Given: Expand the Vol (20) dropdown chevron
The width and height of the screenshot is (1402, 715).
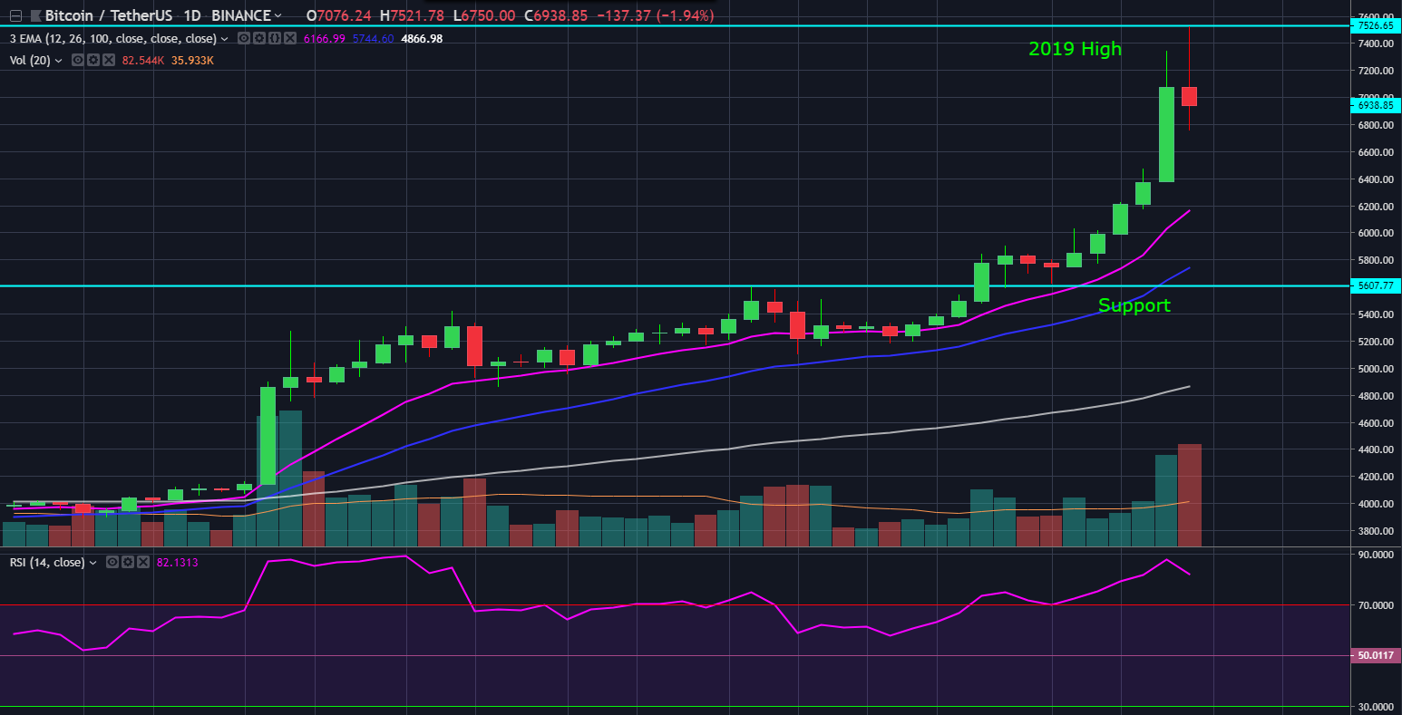Looking at the screenshot, I should [59, 61].
